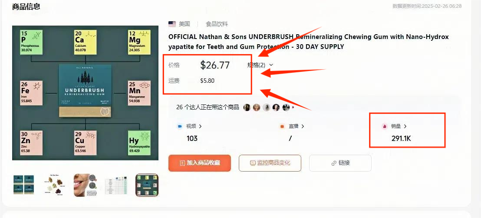Click the link chain icon in 链接 button

(334, 163)
